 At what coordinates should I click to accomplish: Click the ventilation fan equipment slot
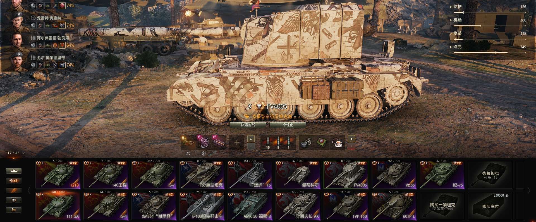[204, 142]
